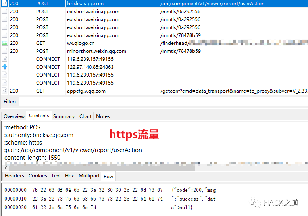Image resolution: width=308 pixels, height=216 pixels.
Task: Click upload arrow icon of 122.97.140.85 row
Action: click(4, 67)
